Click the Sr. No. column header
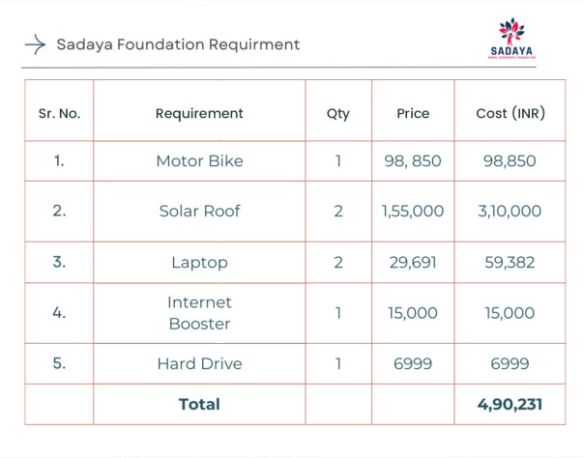Image resolution: width=583 pixels, height=458 pixels. [x=59, y=113]
